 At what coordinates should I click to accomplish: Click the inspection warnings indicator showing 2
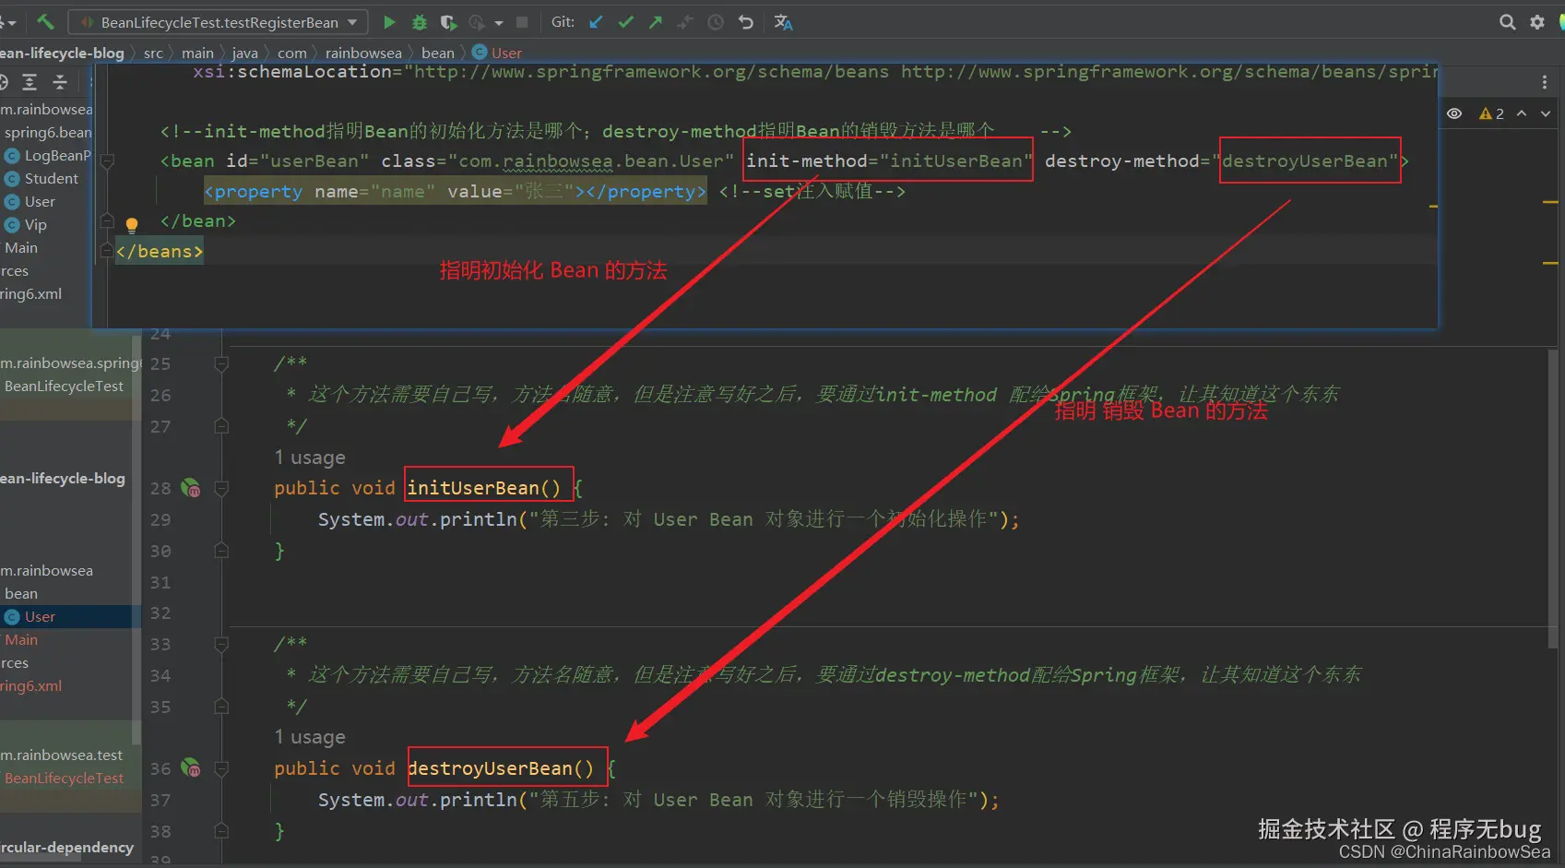pyautogui.click(x=1491, y=113)
